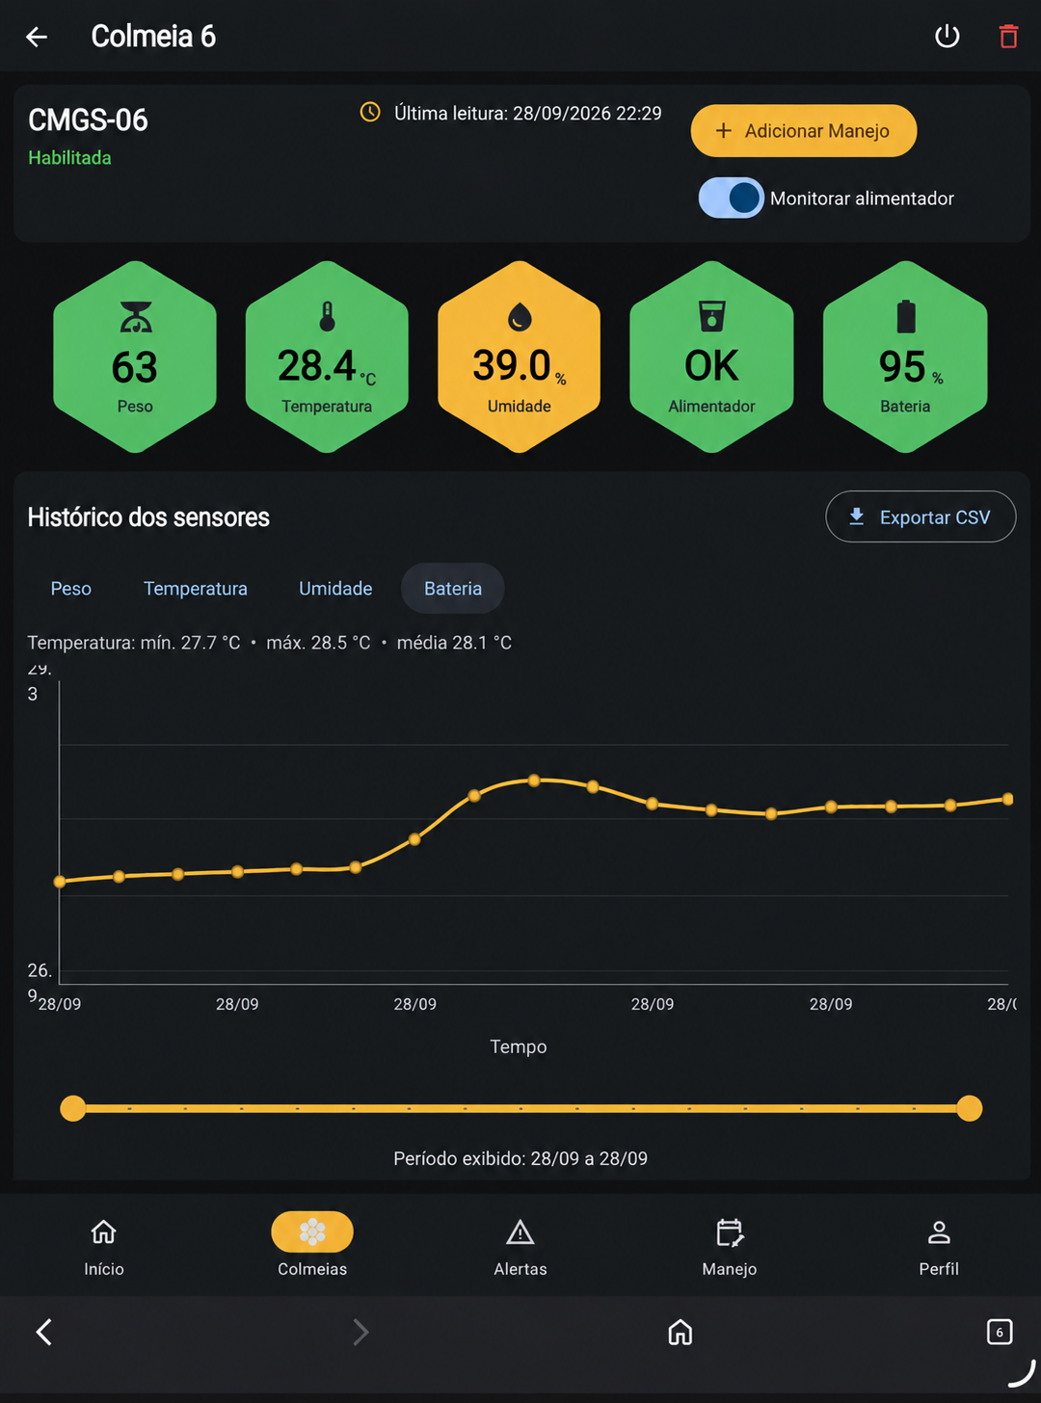This screenshot has height=1403, width=1041.
Task: Click the clock icon beside Última leitura
Action: [370, 113]
